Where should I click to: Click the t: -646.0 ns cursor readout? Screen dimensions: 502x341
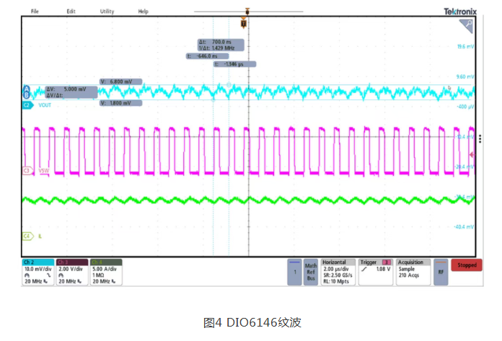207,56
